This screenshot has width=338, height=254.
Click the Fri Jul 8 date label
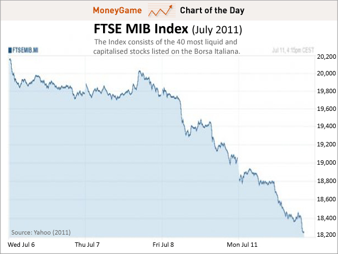163,244
